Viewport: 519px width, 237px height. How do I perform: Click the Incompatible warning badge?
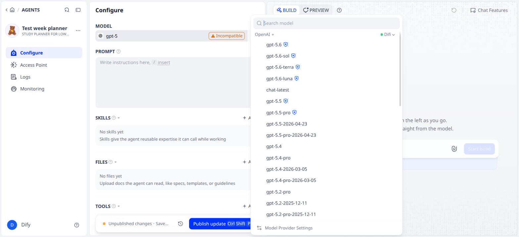[x=227, y=36]
